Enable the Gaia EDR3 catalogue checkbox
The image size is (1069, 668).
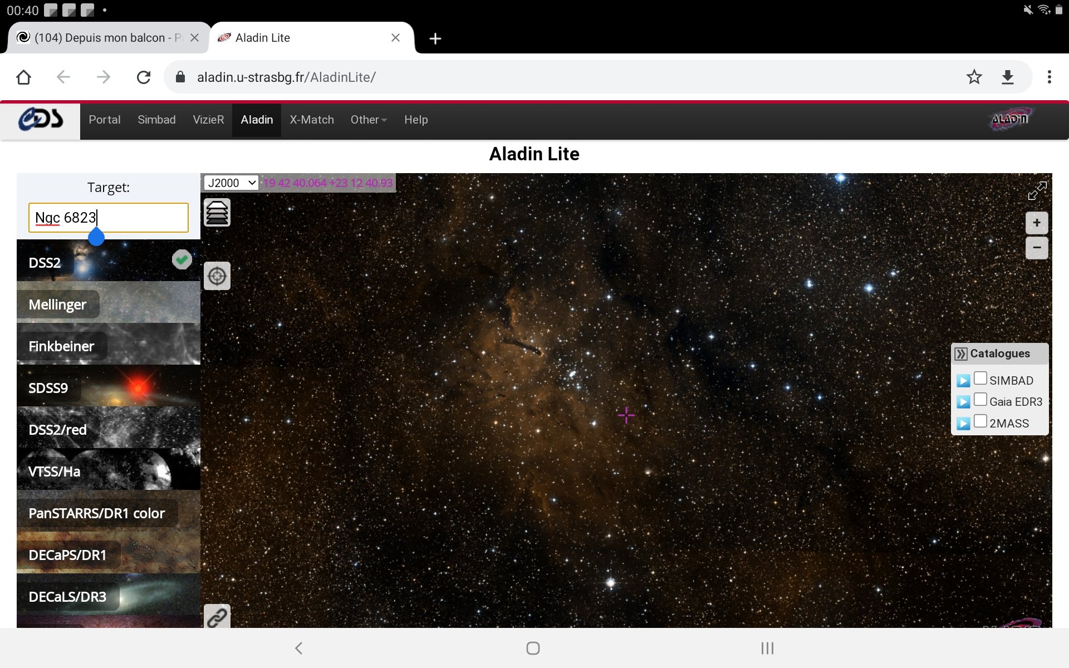tap(980, 400)
